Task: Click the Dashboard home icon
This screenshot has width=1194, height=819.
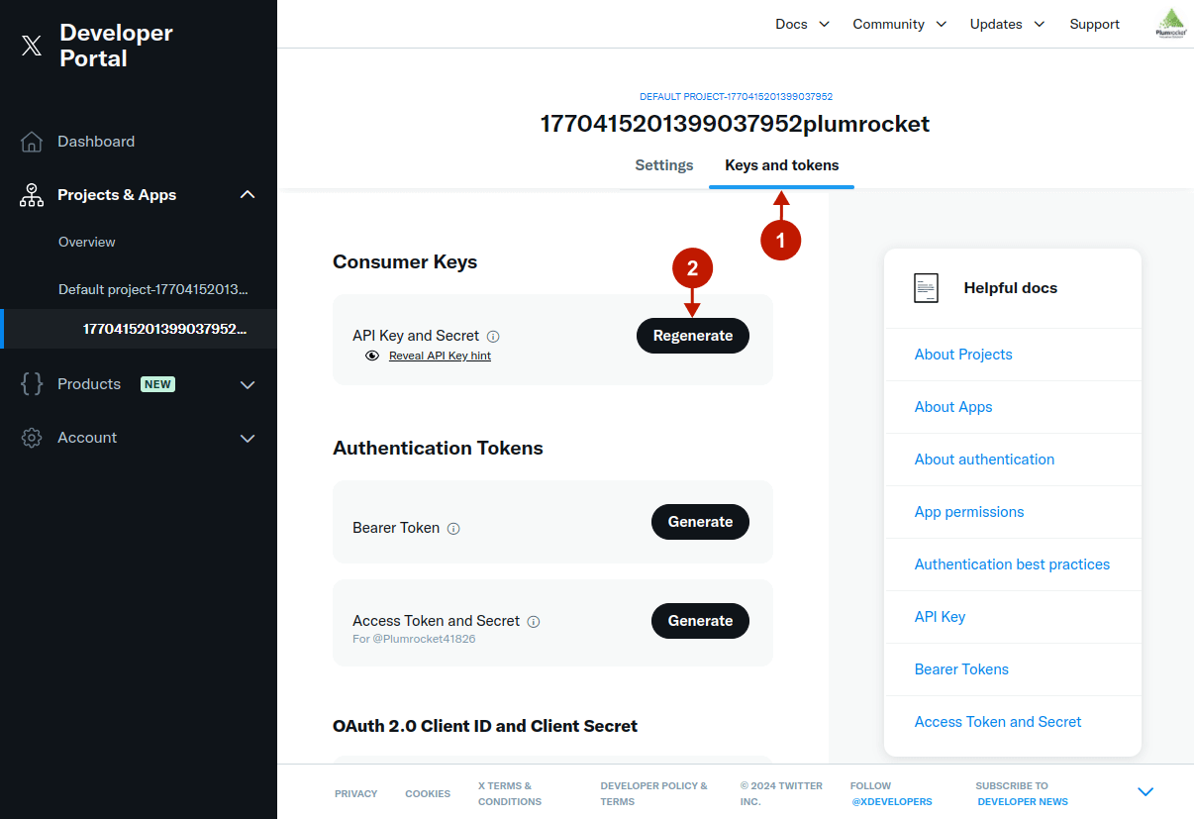Action: pyautogui.click(x=32, y=142)
